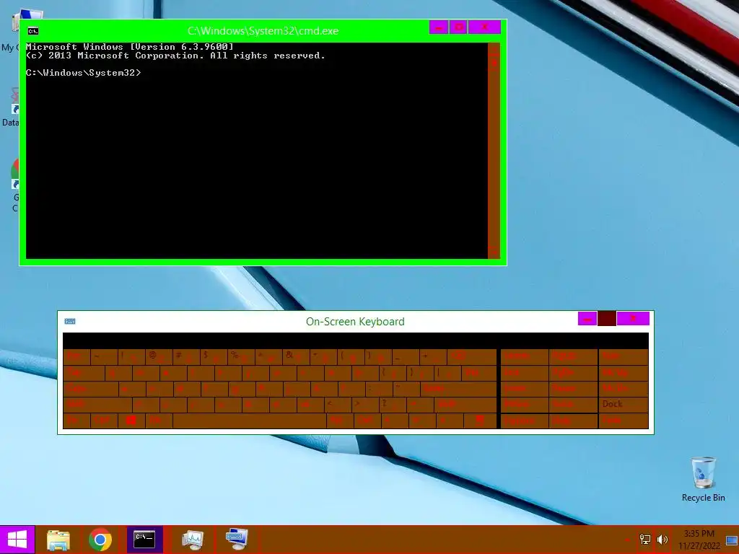The height and width of the screenshot is (554, 739).
Task: Open the performance monitor taskbar icon
Action: coord(193,540)
